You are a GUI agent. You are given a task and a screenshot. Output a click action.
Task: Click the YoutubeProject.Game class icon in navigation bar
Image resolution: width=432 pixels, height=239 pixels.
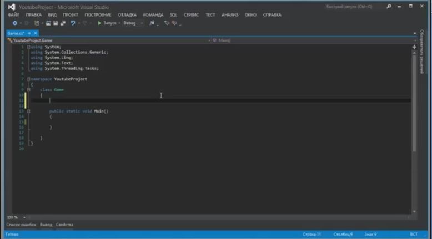pos(10,40)
